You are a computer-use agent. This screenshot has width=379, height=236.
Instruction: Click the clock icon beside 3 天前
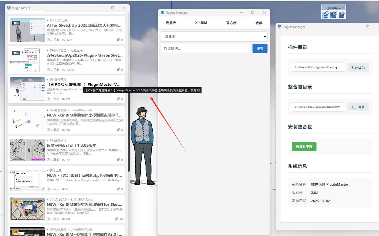(x=48, y=99)
